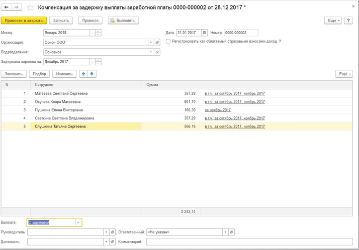
Task: Open the Ответственный record with the open icon
Action: tap(231, 232)
